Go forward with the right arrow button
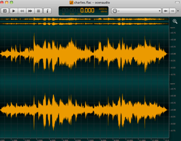 point(173,11)
